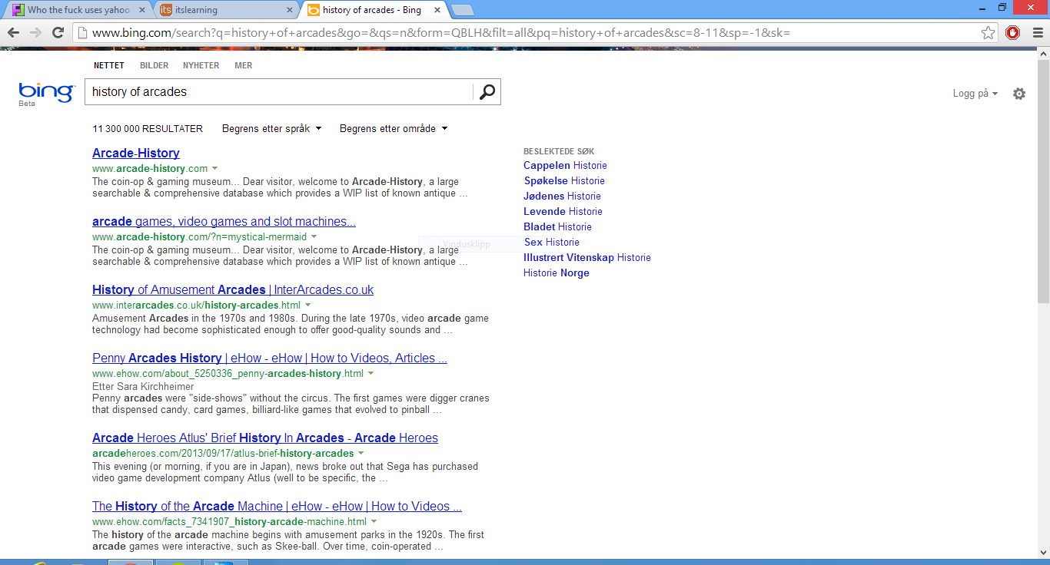Expand 'Begrens etter område' dropdown
This screenshot has height=565, width=1050.
pyautogui.click(x=393, y=128)
